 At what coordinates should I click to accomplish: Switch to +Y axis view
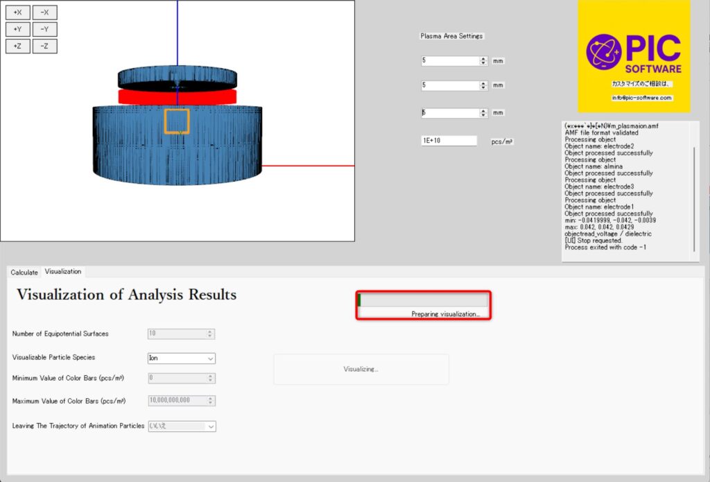point(18,29)
